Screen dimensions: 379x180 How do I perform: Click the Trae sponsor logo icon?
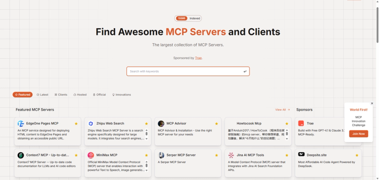point(301,123)
